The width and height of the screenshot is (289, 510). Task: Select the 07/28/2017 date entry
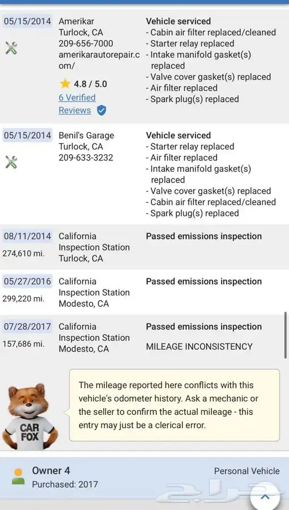(27, 326)
